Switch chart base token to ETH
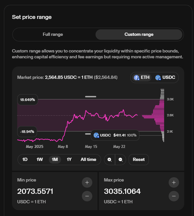Screen dimensions: 194x216 pos(142,78)
